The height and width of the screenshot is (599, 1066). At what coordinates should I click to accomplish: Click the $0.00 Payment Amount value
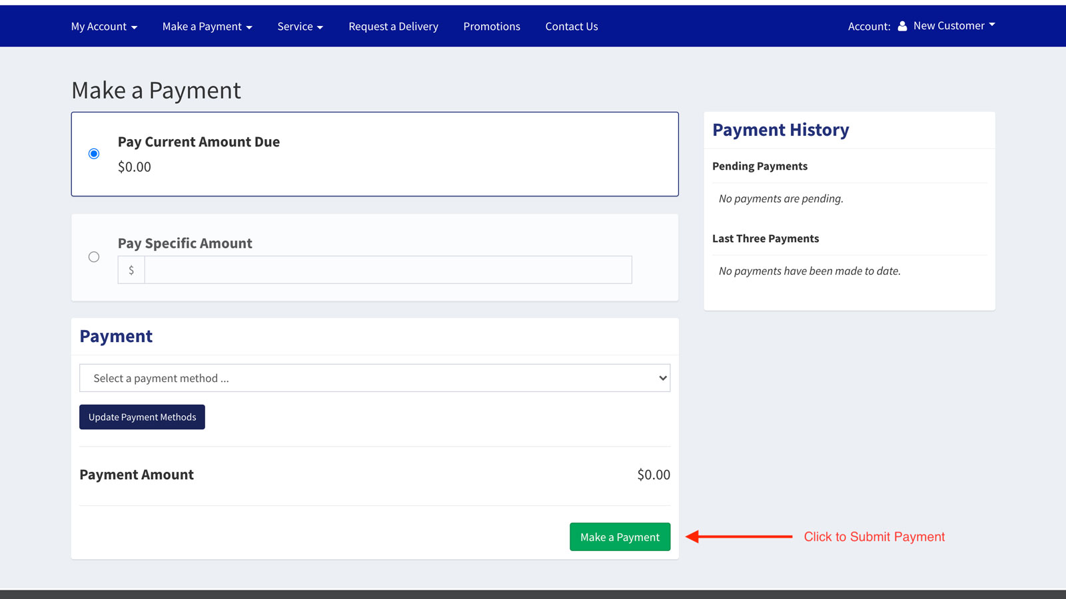(654, 475)
